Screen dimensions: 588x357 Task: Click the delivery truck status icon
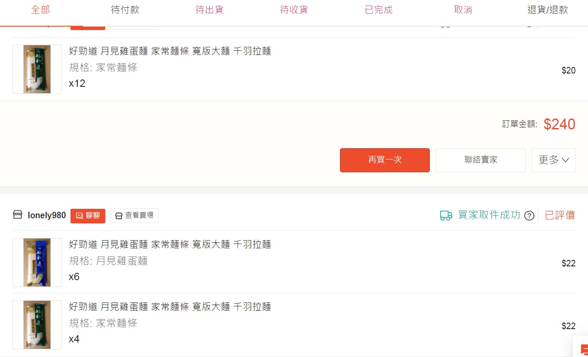pyautogui.click(x=446, y=216)
